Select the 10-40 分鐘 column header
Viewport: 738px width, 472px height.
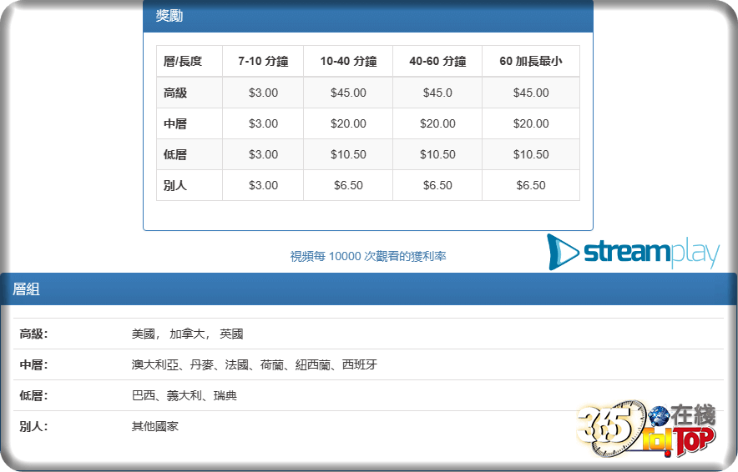coord(348,61)
